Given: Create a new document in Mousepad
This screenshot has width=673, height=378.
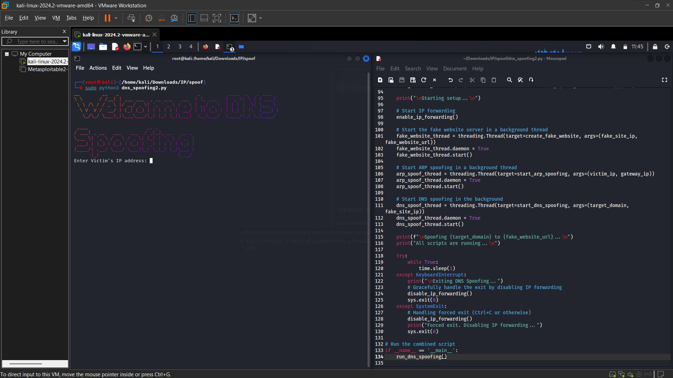Looking at the screenshot, I should [380, 80].
